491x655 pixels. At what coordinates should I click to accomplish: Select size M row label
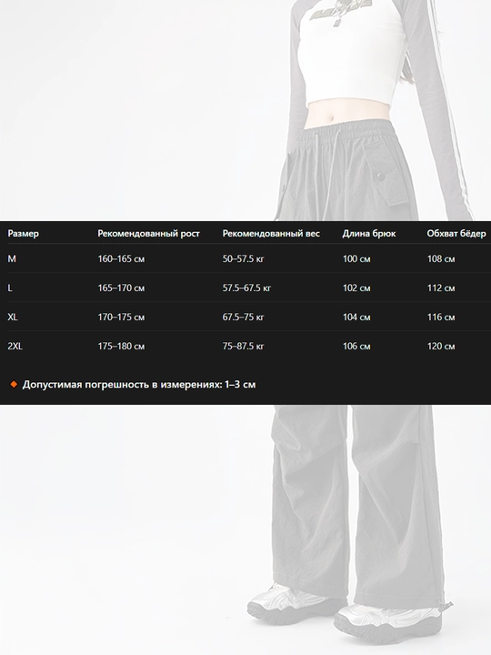tap(12, 258)
